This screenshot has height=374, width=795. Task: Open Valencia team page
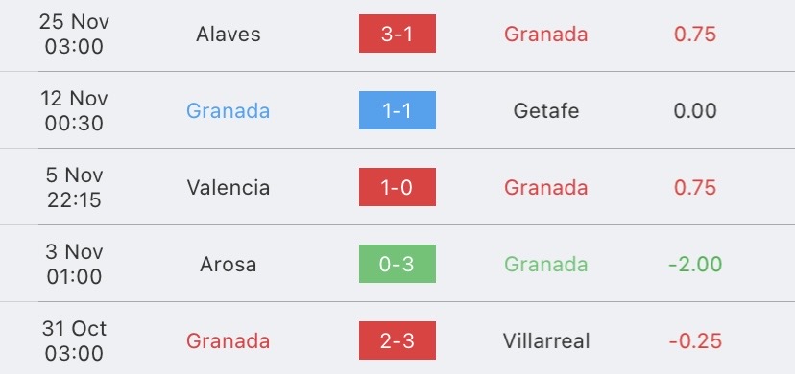click(229, 187)
